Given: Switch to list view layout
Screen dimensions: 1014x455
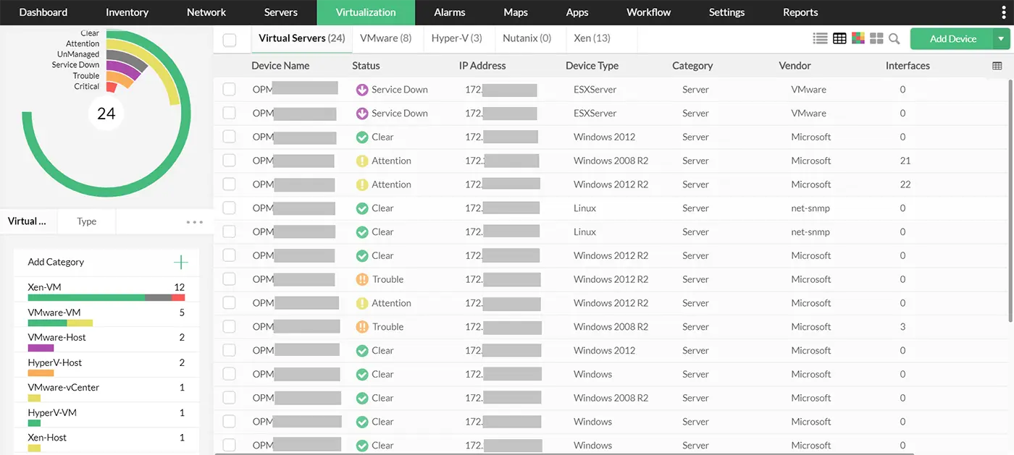Looking at the screenshot, I should pos(820,38).
